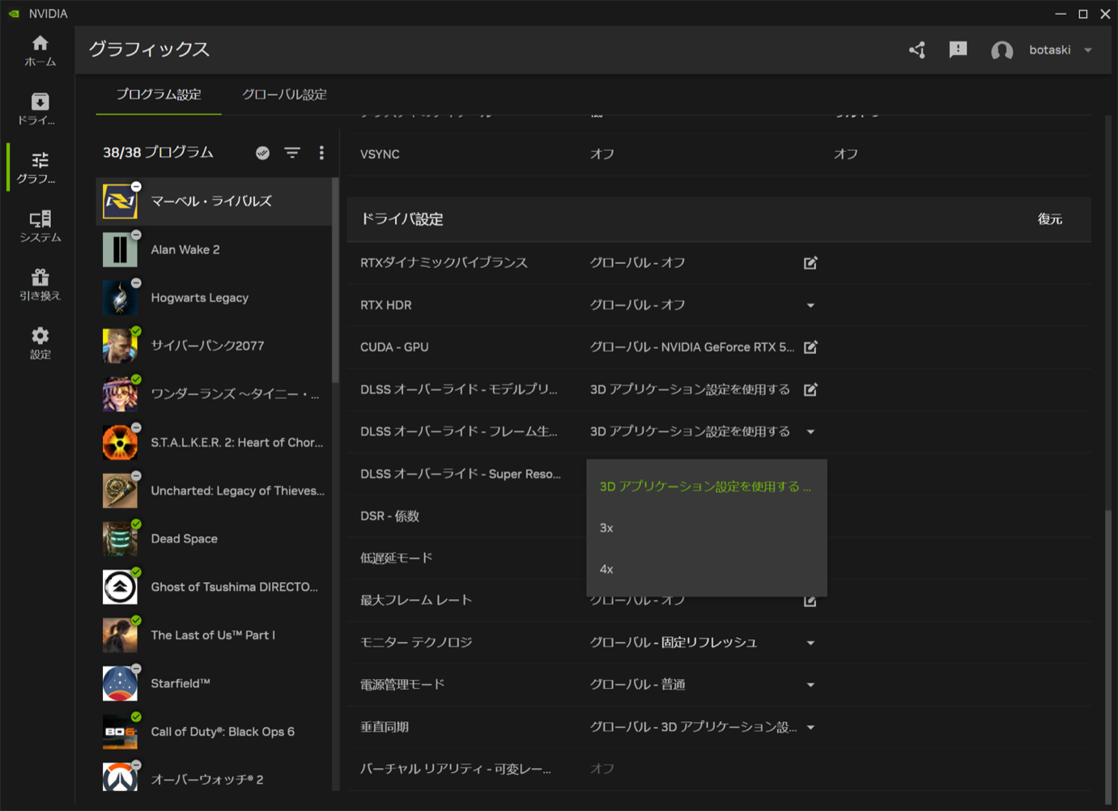Open the program list filter icon

[x=292, y=152]
